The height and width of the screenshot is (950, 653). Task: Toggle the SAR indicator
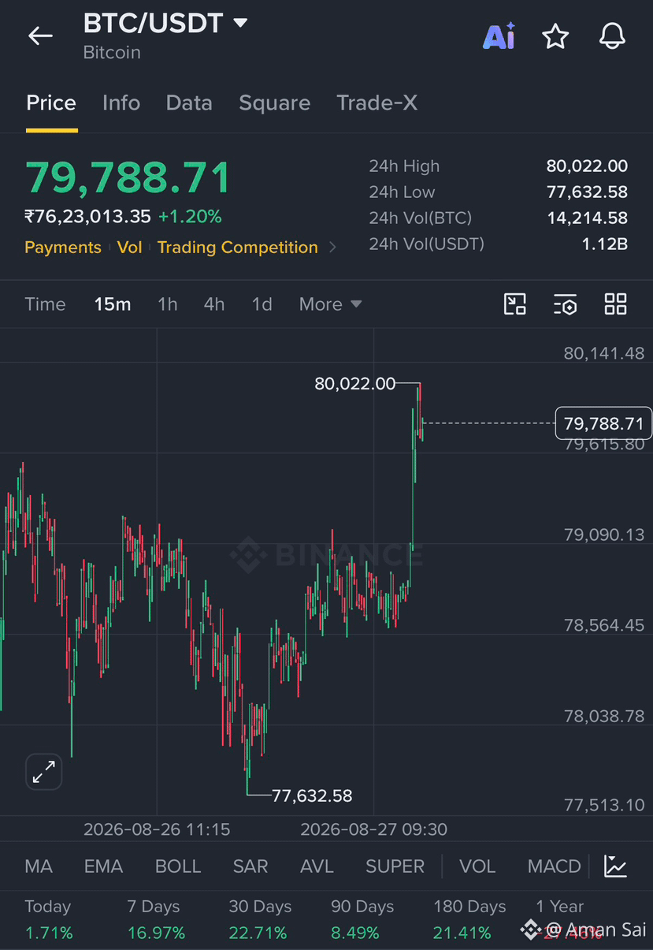250,866
